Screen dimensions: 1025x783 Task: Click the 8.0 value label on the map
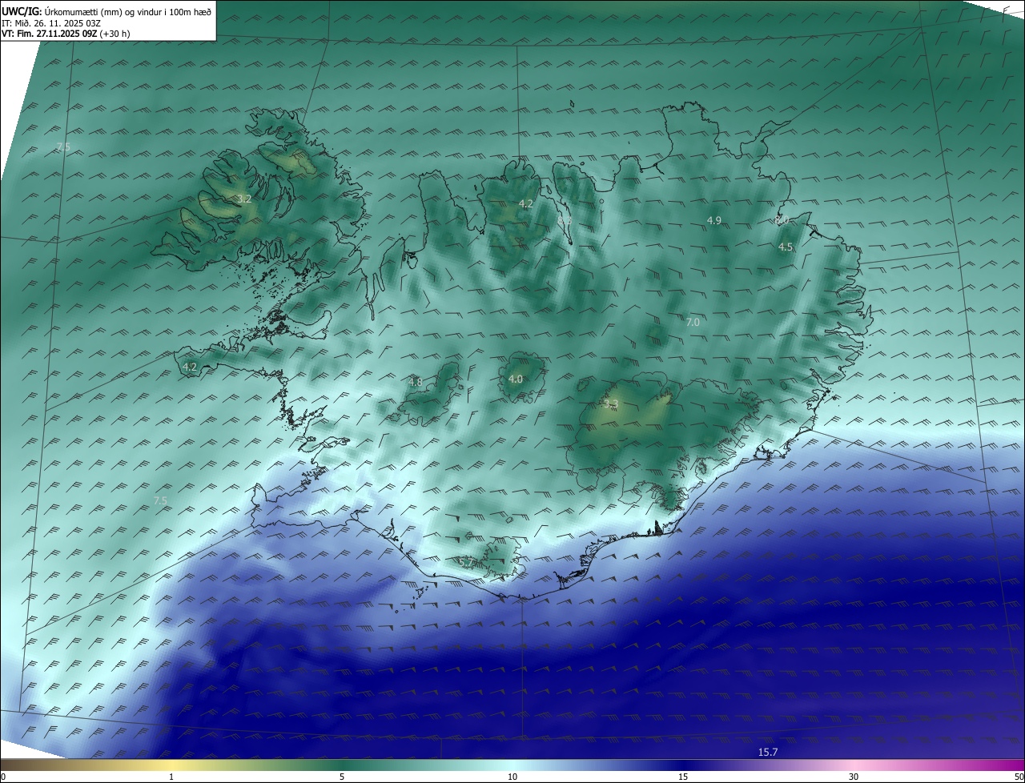coord(782,219)
